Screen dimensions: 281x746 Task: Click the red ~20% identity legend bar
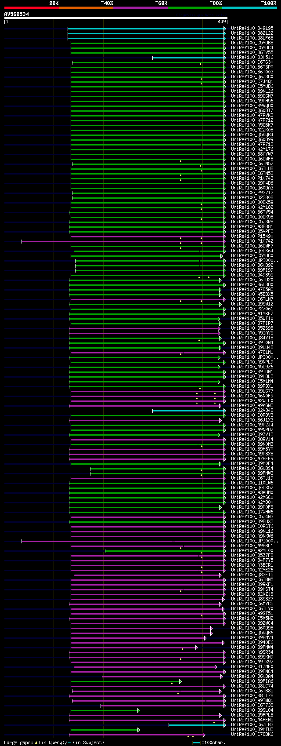pos(32,7)
